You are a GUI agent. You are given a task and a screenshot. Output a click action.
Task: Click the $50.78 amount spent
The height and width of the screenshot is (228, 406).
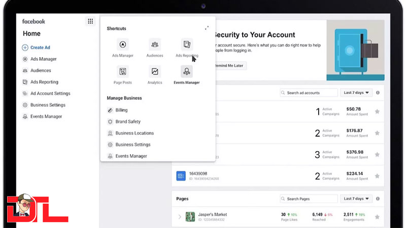point(354,109)
